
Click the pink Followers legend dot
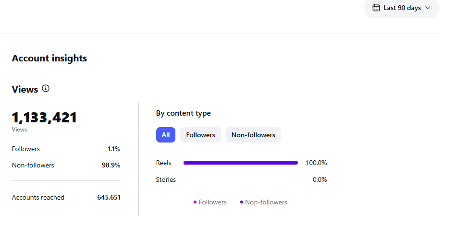coord(195,202)
